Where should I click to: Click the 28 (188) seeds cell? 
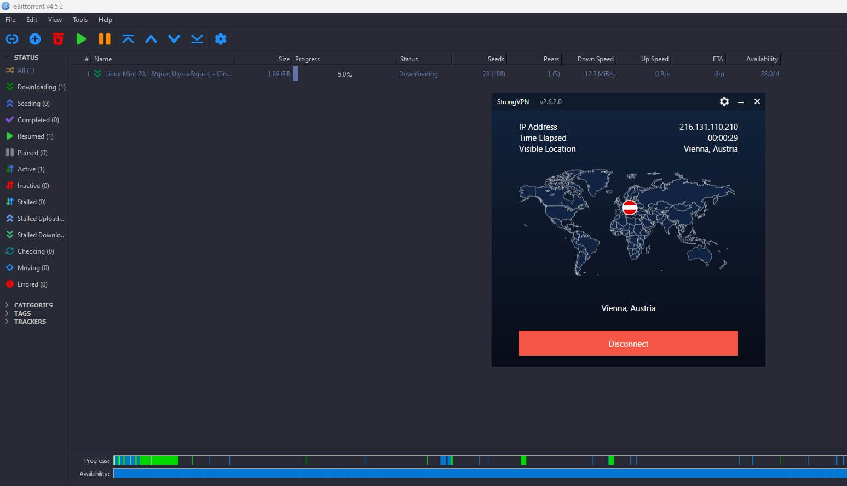click(494, 74)
